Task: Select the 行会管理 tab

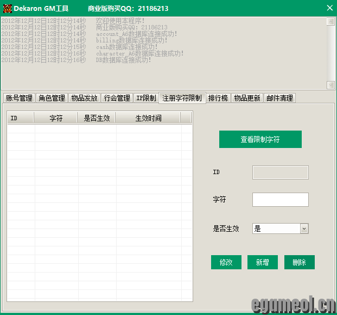Action: (117, 98)
